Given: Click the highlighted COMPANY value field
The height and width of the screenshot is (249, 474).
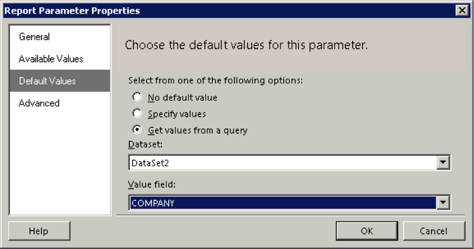Looking at the screenshot, I should tap(283, 202).
